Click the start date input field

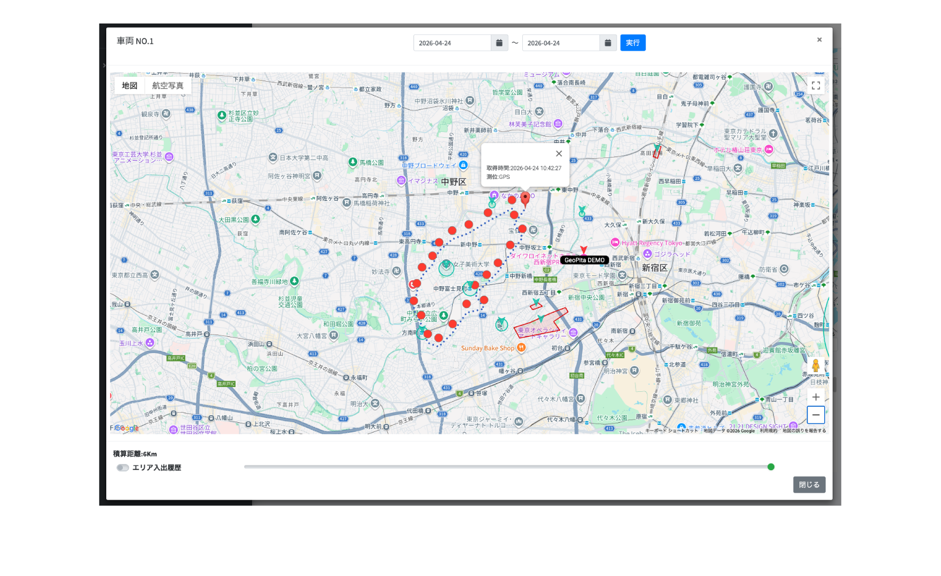452,43
